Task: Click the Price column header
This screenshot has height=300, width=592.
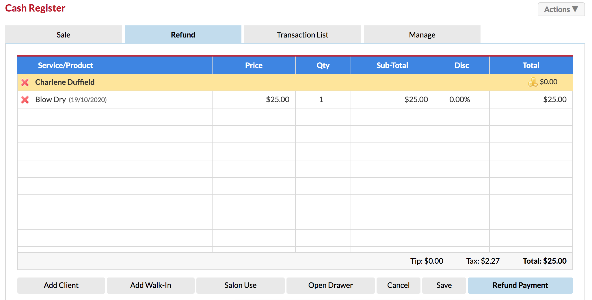Action: 254,65
